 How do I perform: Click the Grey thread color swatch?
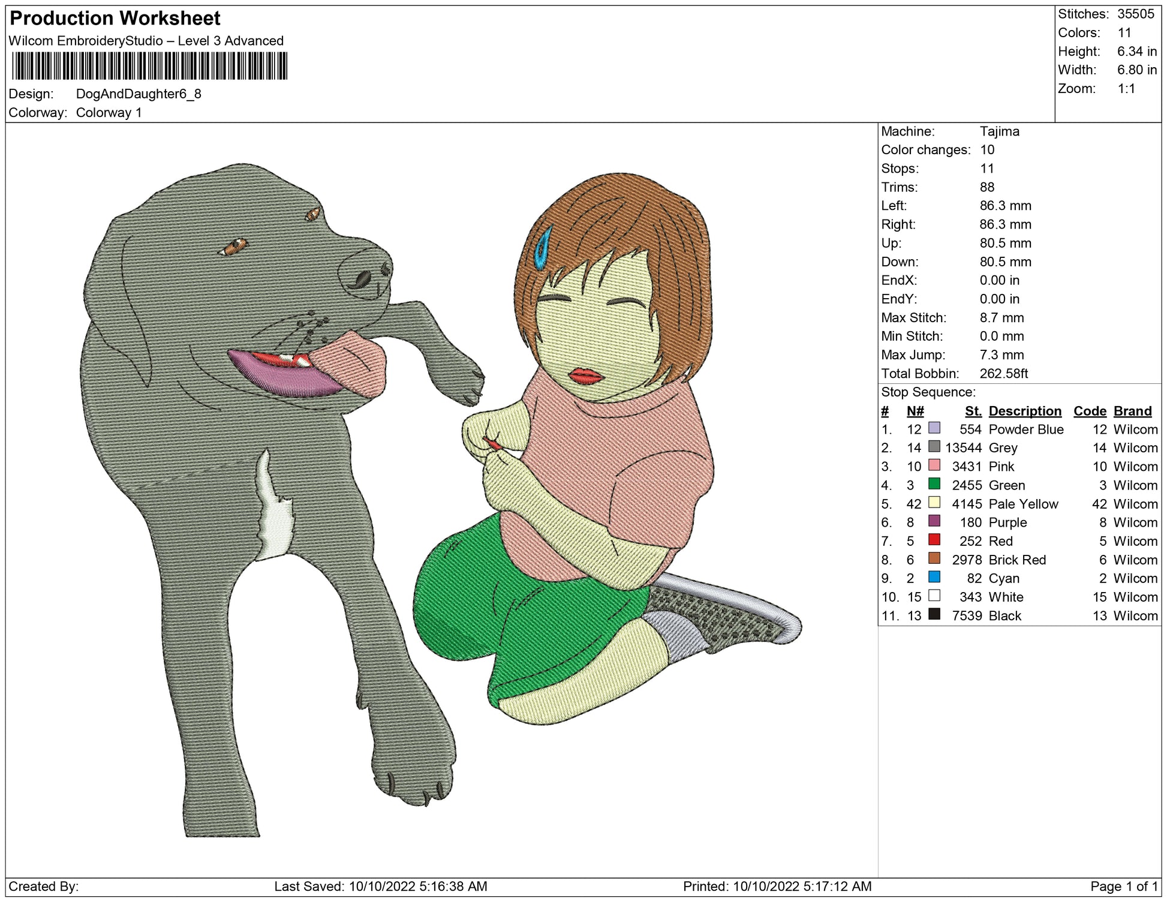(934, 447)
